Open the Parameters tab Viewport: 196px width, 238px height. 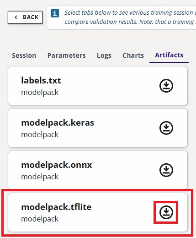tap(67, 55)
